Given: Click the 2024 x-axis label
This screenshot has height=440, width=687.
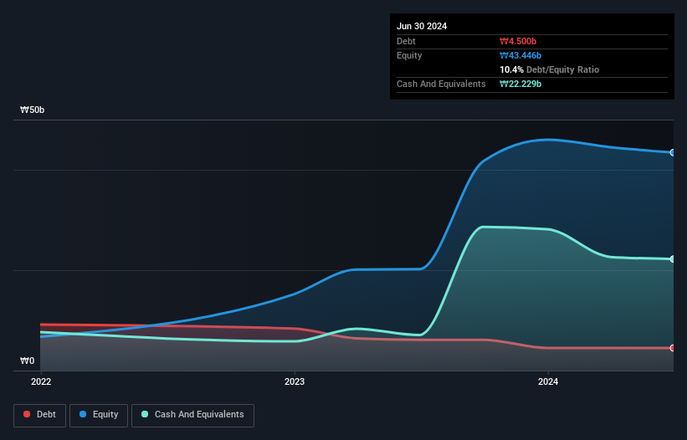Looking at the screenshot, I should point(548,381).
